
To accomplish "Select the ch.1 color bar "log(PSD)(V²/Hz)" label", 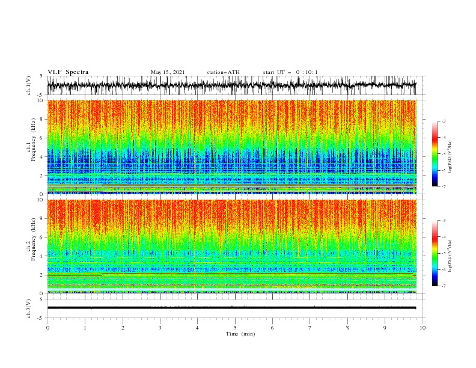I will click(450, 157).
